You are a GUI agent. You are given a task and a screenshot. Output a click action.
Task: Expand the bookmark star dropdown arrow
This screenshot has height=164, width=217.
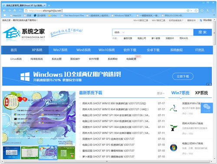[191, 11]
